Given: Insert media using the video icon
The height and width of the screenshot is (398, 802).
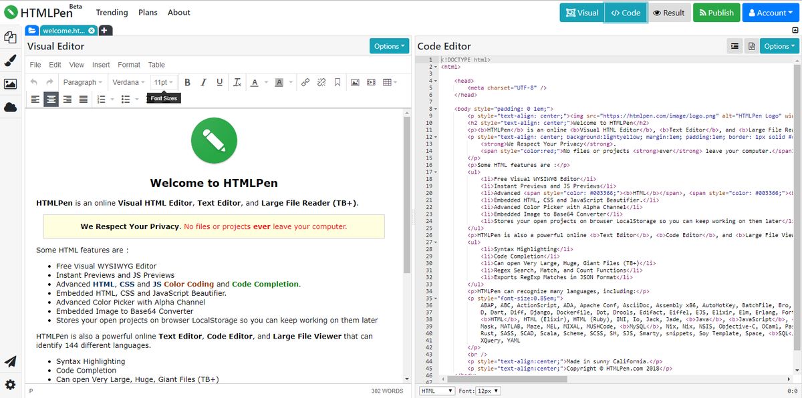Looking at the screenshot, I should point(372,82).
